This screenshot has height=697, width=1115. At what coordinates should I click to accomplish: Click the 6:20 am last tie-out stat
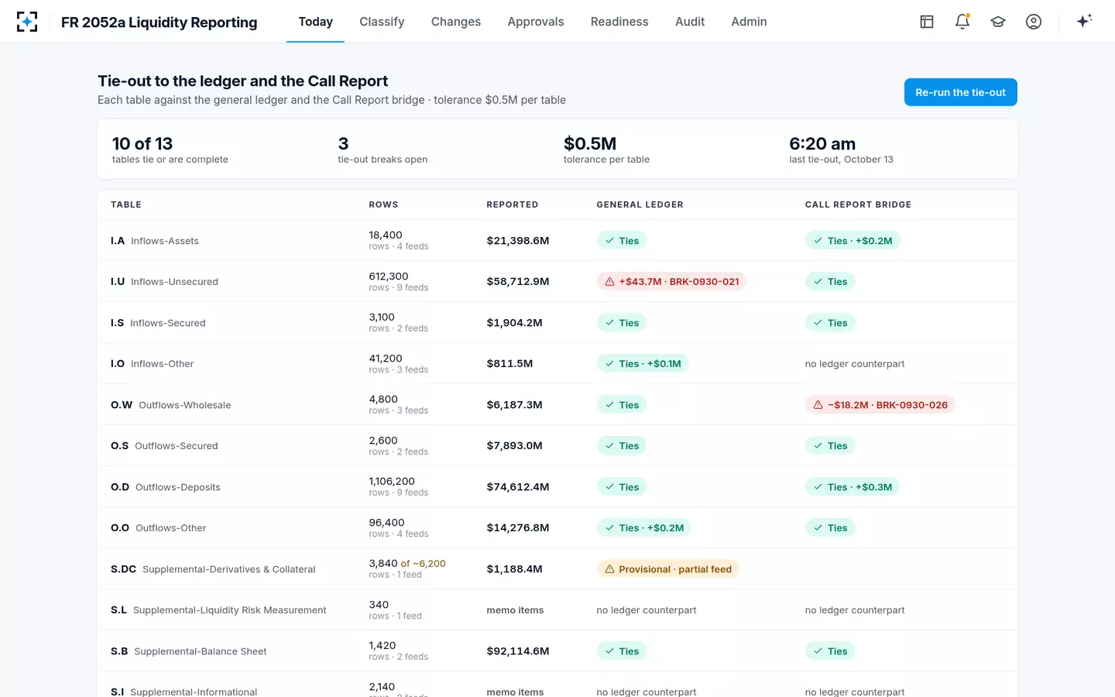pos(841,149)
